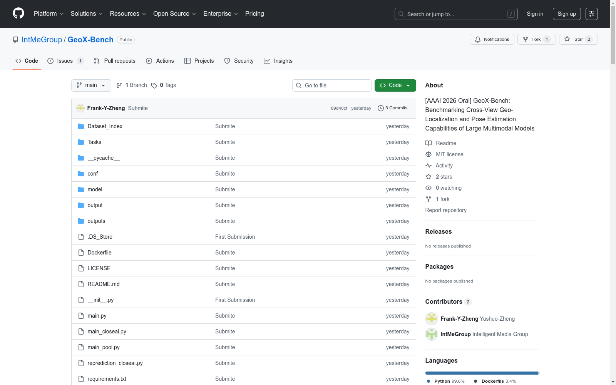Image resolution: width=616 pixels, height=385 pixels.
Task: Click the 1 Branch link
Action: click(x=132, y=85)
